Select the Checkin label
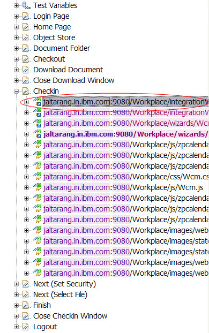The image size is (209, 333). 46,91
